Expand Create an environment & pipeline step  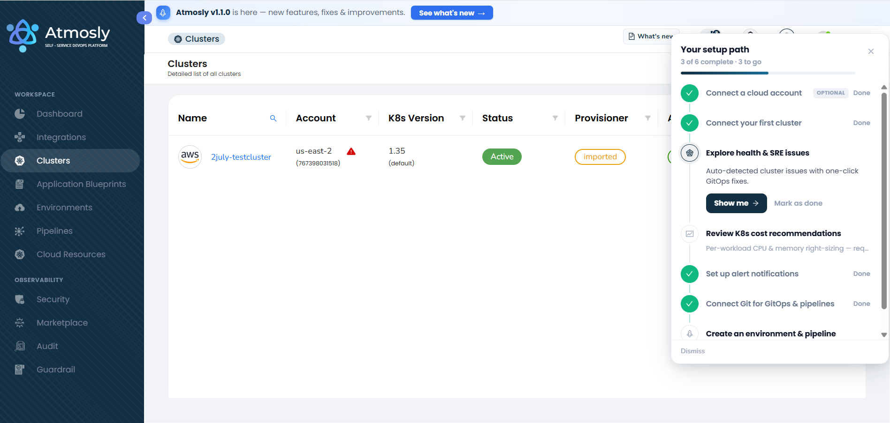(771, 334)
